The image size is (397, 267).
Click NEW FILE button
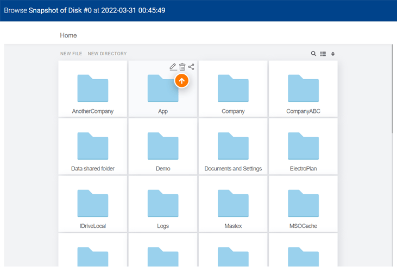71,54
